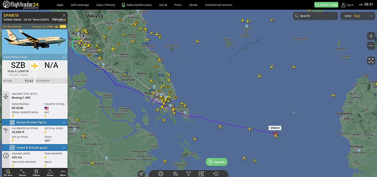Show the flight Route

(x=22, y=172)
